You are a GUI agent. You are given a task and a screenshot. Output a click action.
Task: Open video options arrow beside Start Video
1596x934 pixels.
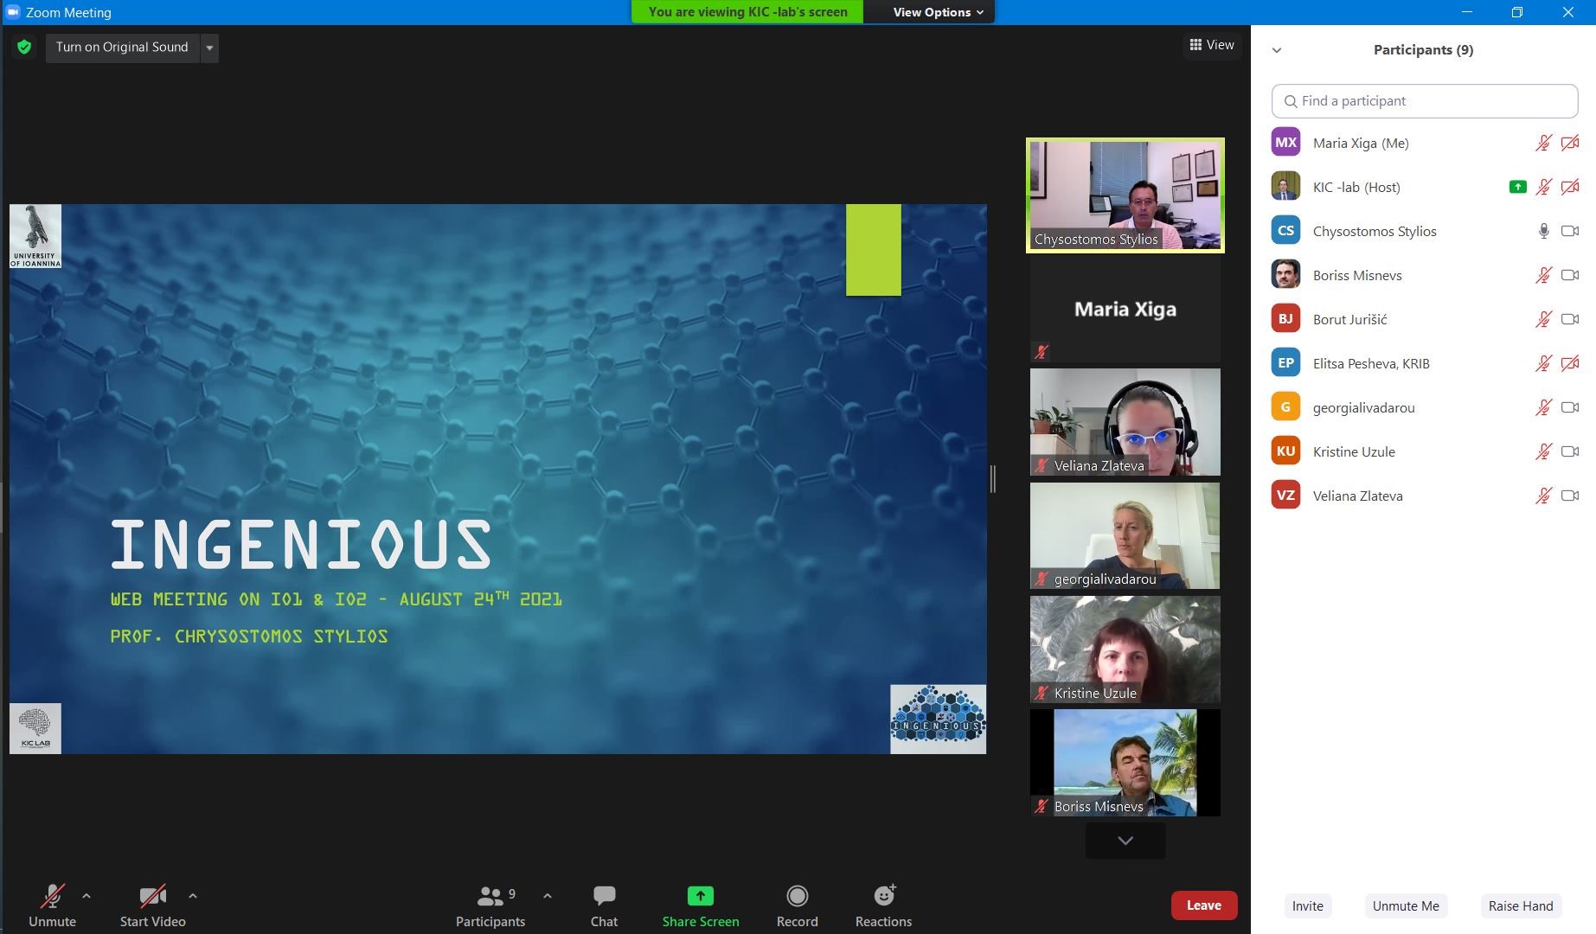(x=193, y=896)
